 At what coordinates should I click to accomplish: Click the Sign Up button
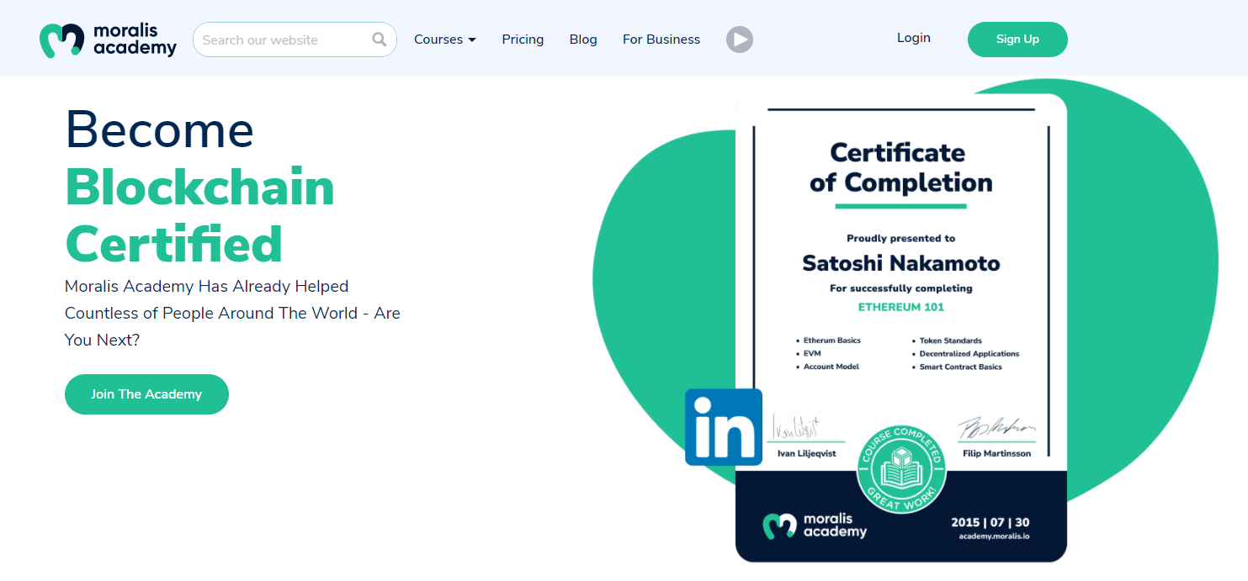[x=1017, y=40]
